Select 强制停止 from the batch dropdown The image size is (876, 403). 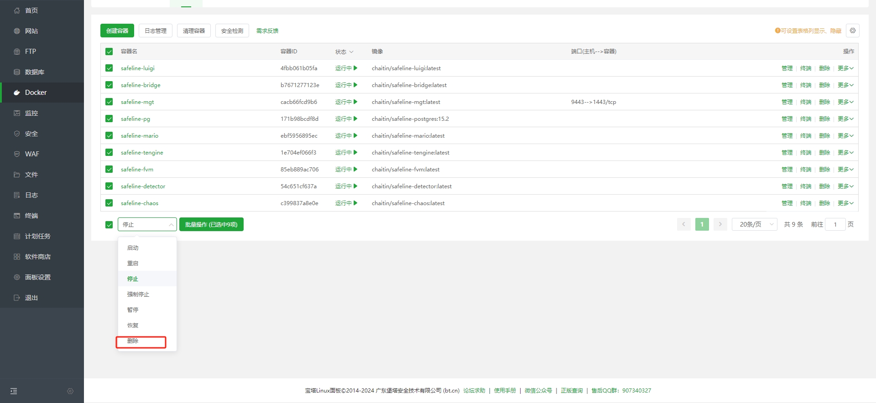147,294
